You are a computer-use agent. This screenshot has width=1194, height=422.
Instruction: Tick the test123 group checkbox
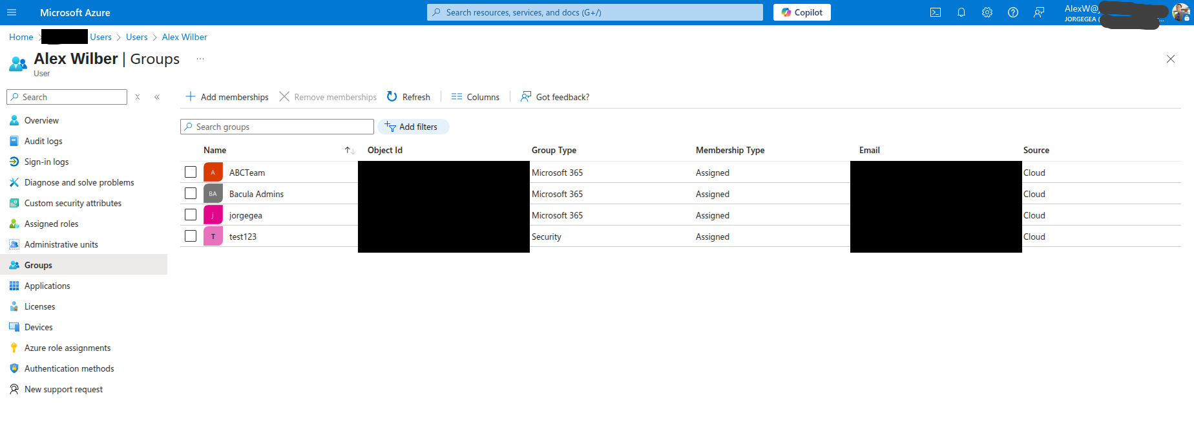coord(191,236)
